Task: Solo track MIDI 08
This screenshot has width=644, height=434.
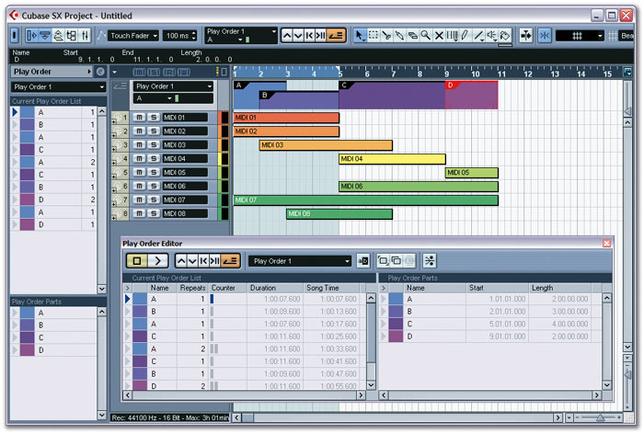Action: click(x=154, y=213)
